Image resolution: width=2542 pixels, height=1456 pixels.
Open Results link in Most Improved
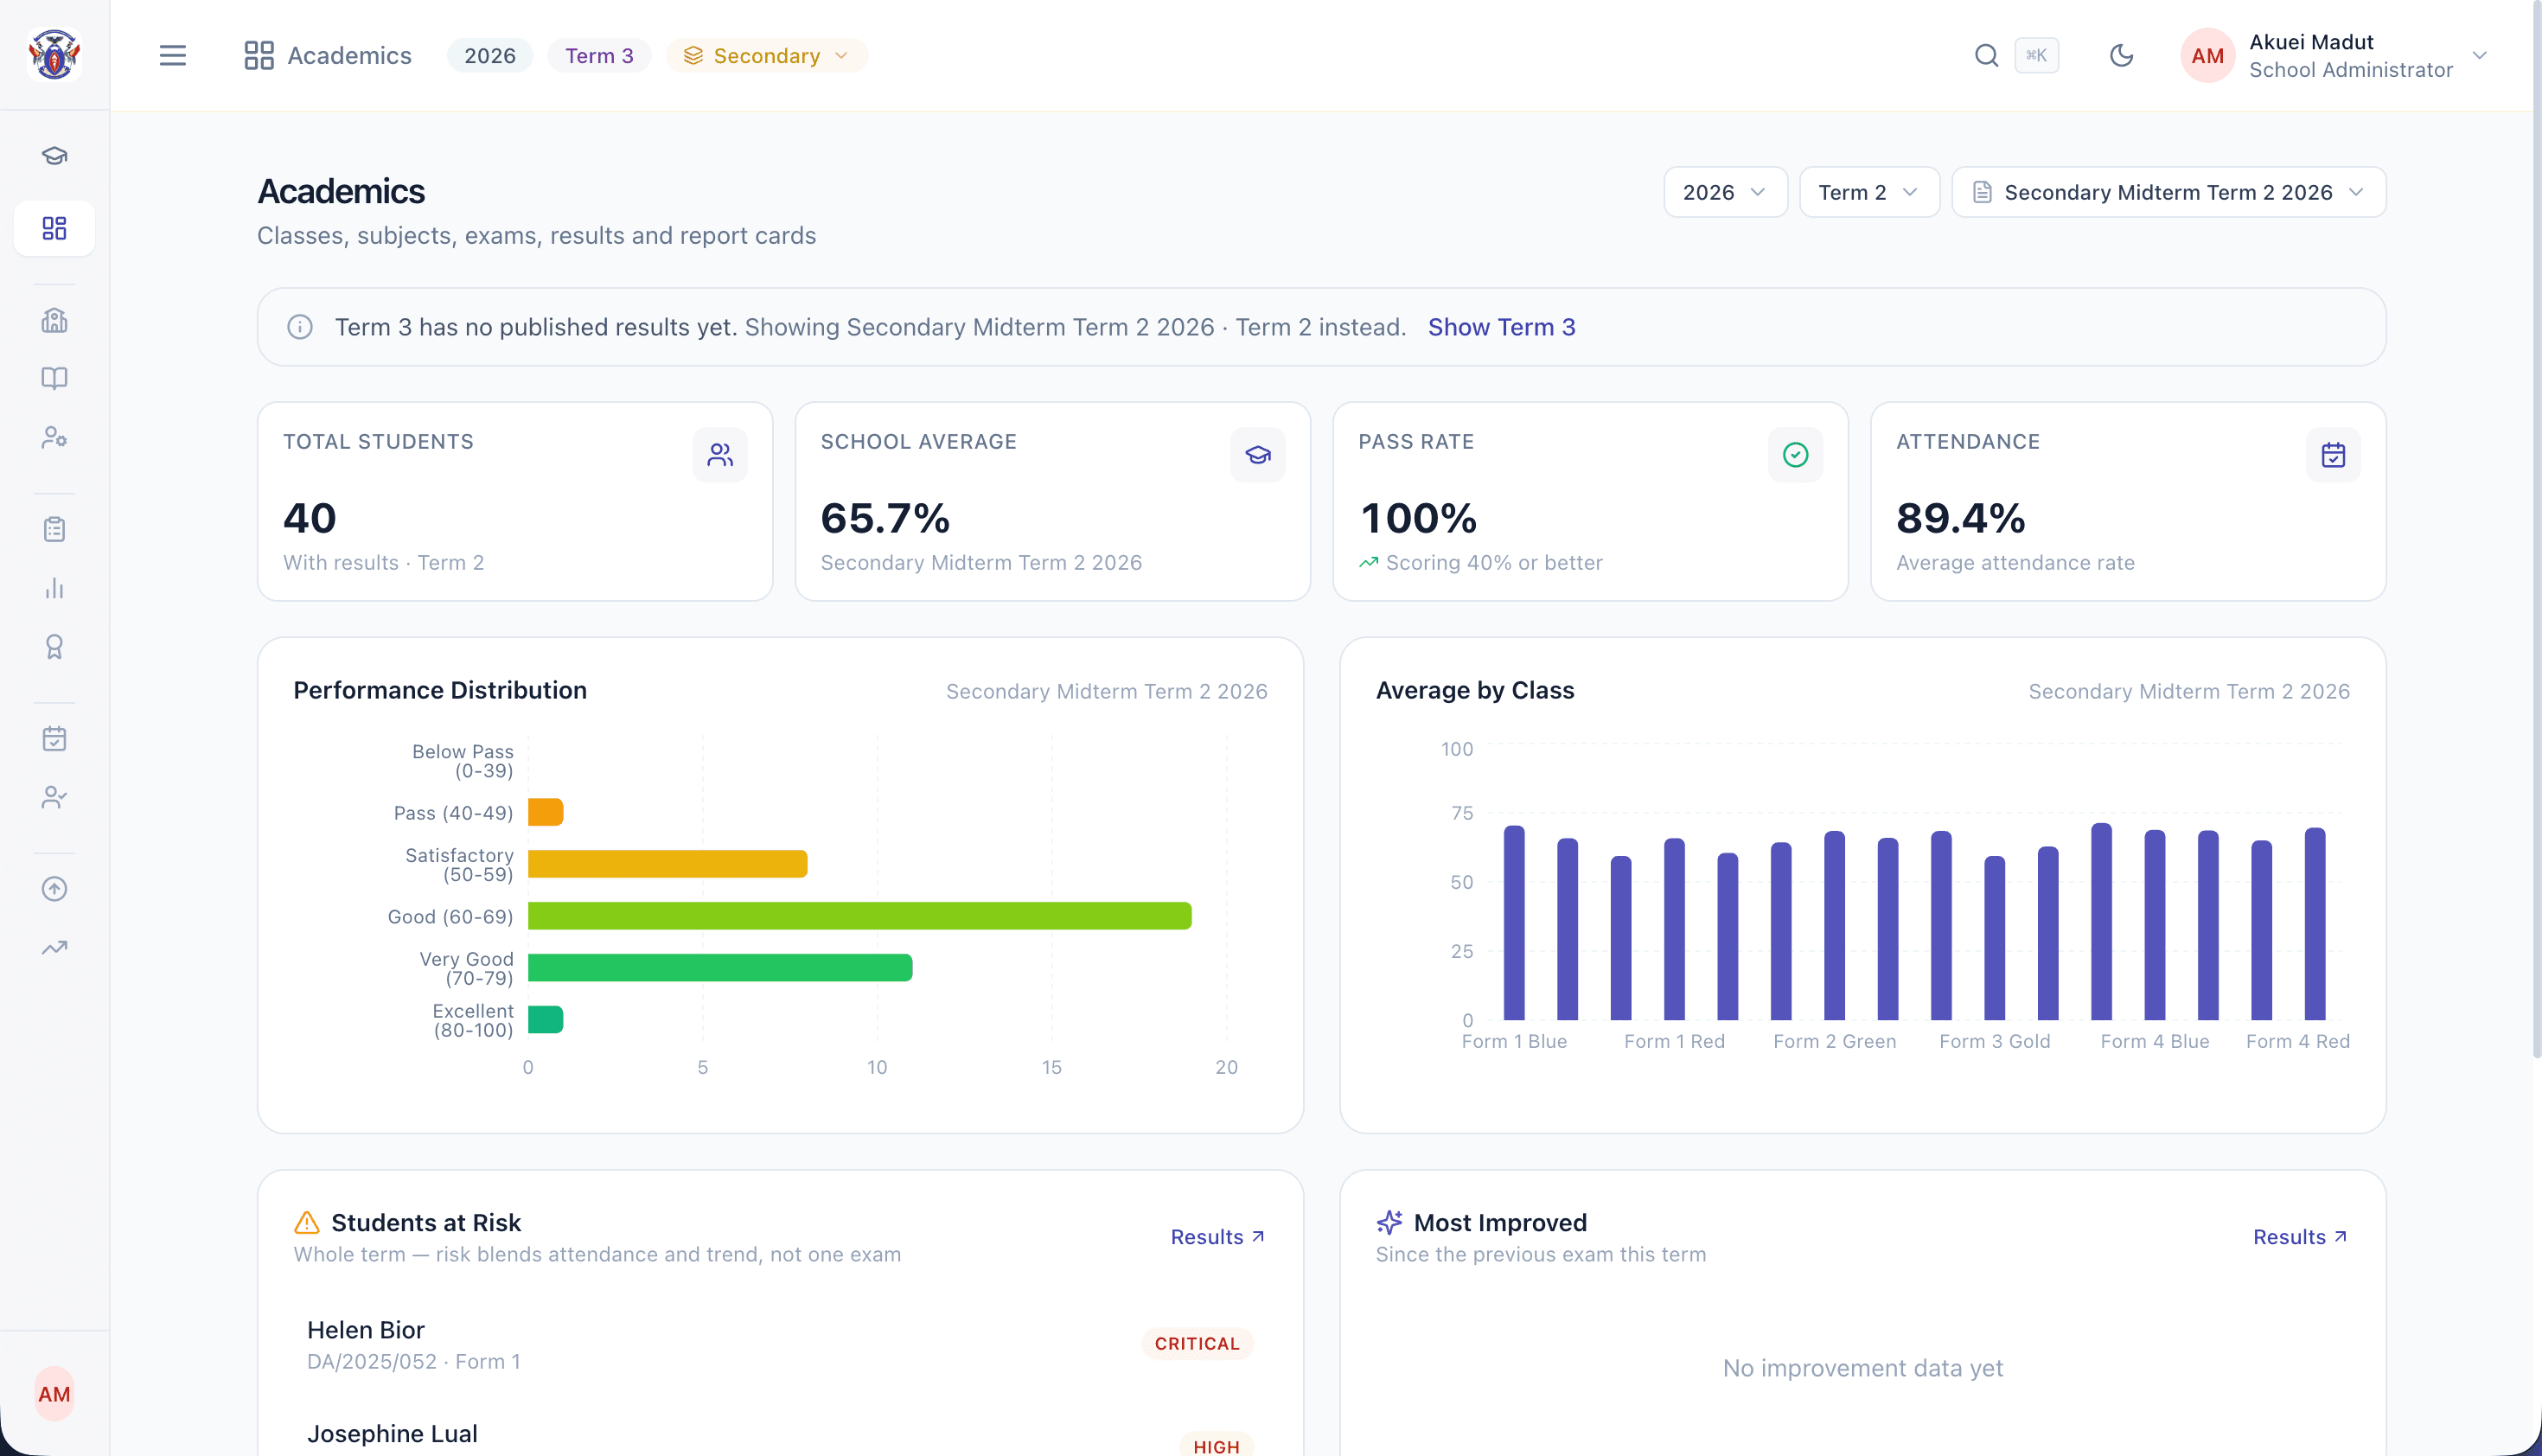point(2300,1237)
